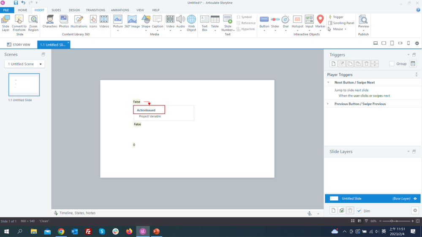
Task: Add a Hotspot interactive object
Action: (297, 23)
